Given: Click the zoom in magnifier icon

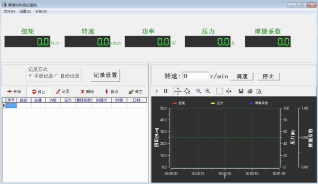Looking at the screenshot, I should pos(208,91).
